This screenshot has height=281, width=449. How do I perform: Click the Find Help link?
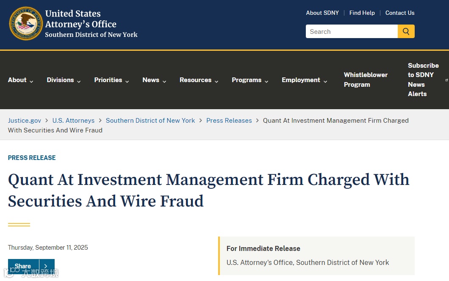[x=362, y=13]
